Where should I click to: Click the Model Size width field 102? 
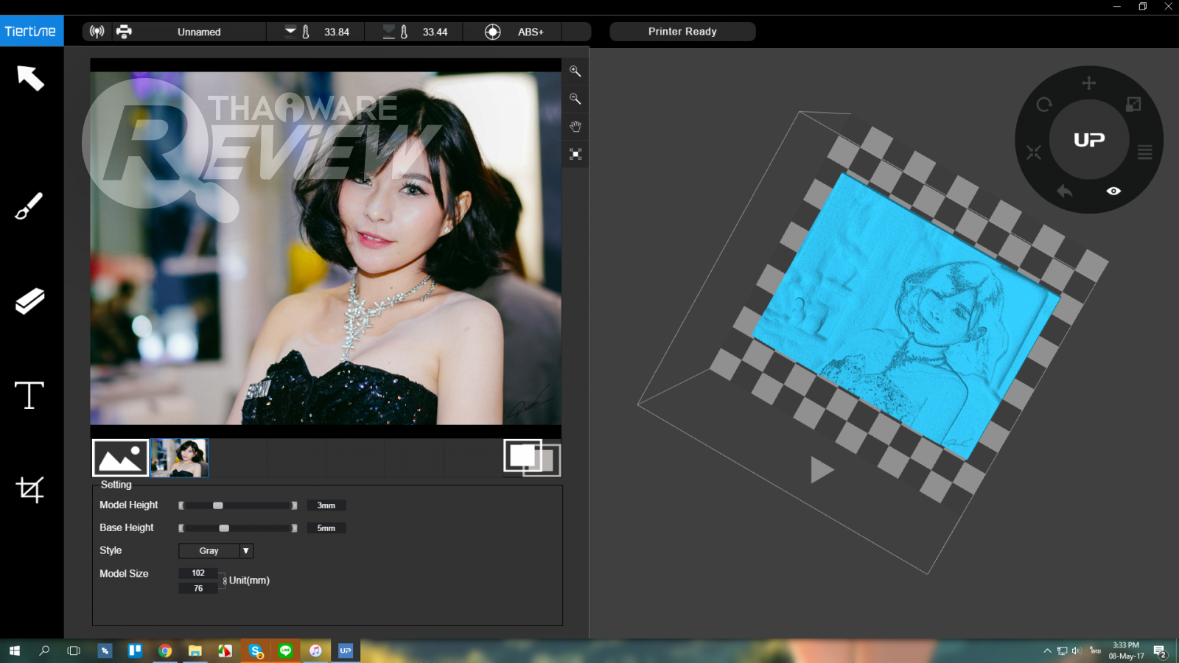pyautogui.click(x=198, y=573)
